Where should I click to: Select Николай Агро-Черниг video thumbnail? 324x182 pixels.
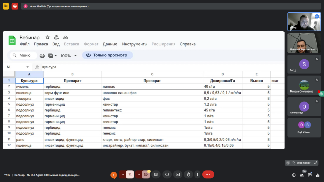tap(304, 43)
